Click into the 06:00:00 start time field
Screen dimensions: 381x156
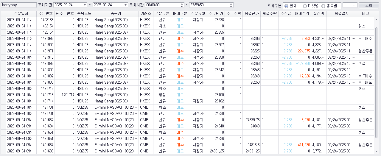[163, 5]
